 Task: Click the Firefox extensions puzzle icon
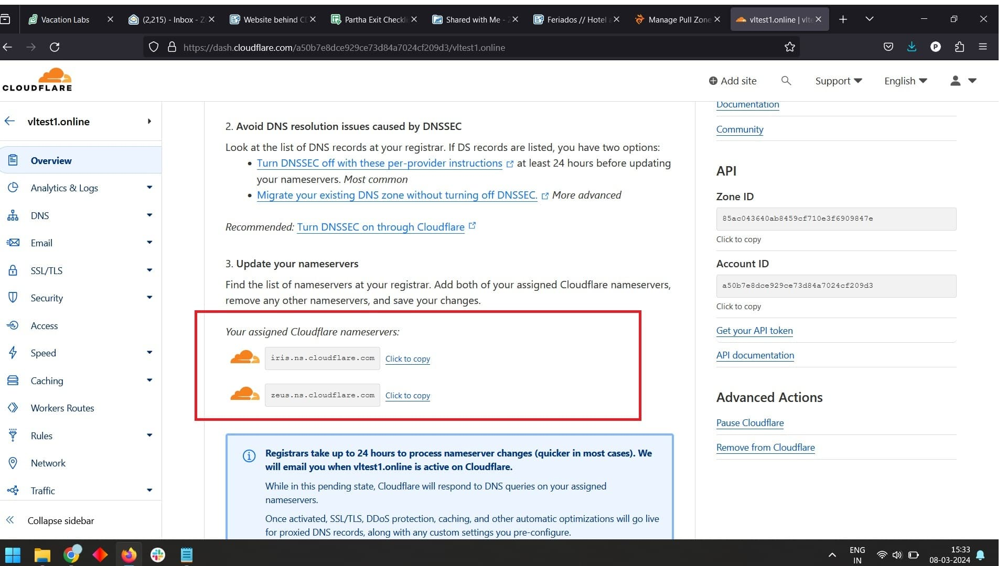coord(959,47)
